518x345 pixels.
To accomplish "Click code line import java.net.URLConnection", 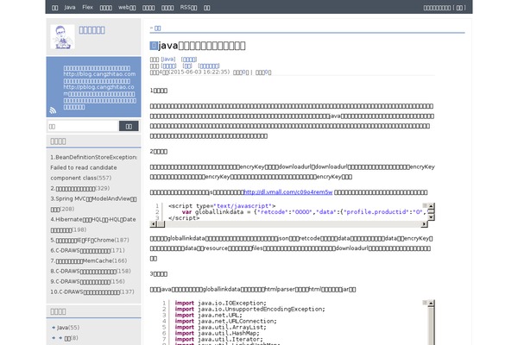I will click(225, 321).
